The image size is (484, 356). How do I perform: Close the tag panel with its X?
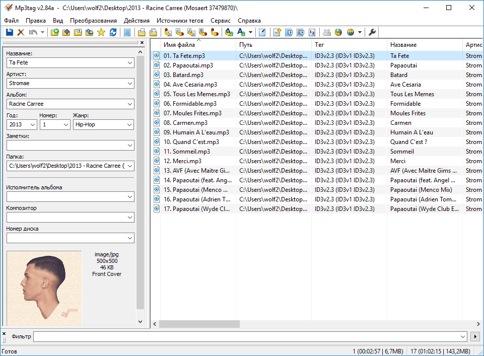pos(142,43)
